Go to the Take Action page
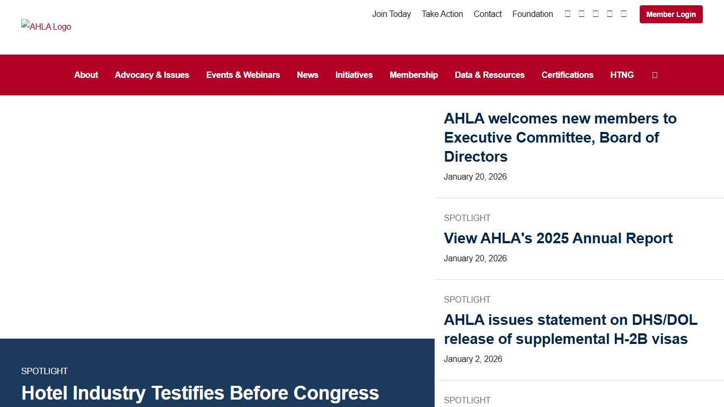 [442, 14]
